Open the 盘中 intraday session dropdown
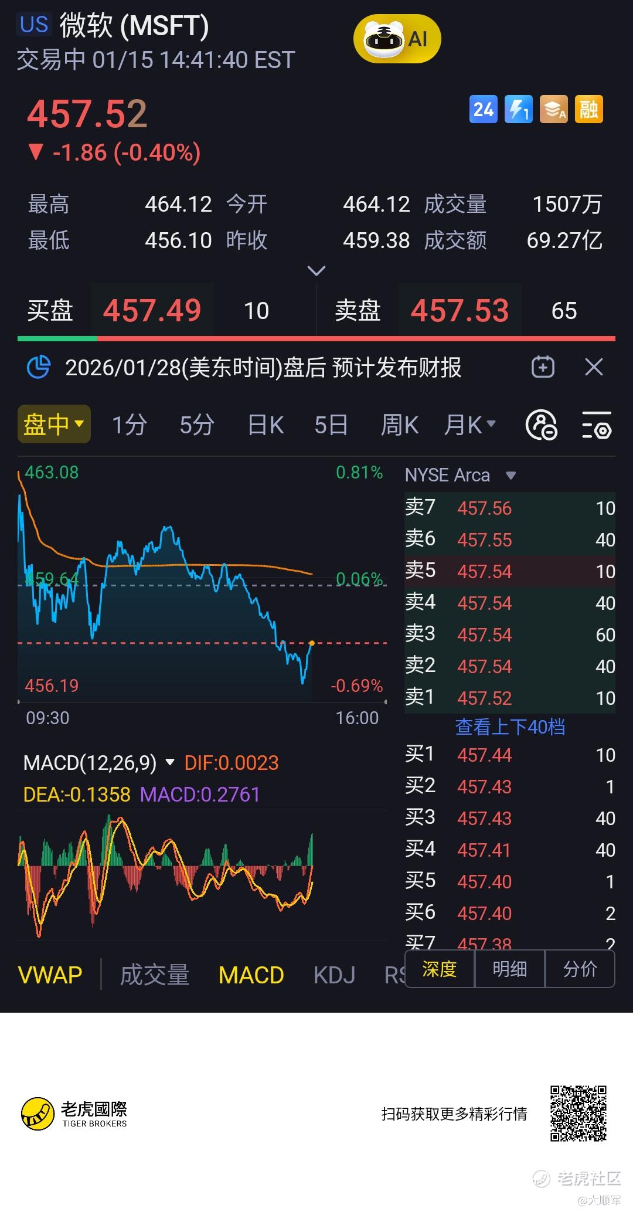 pos(54,424)
